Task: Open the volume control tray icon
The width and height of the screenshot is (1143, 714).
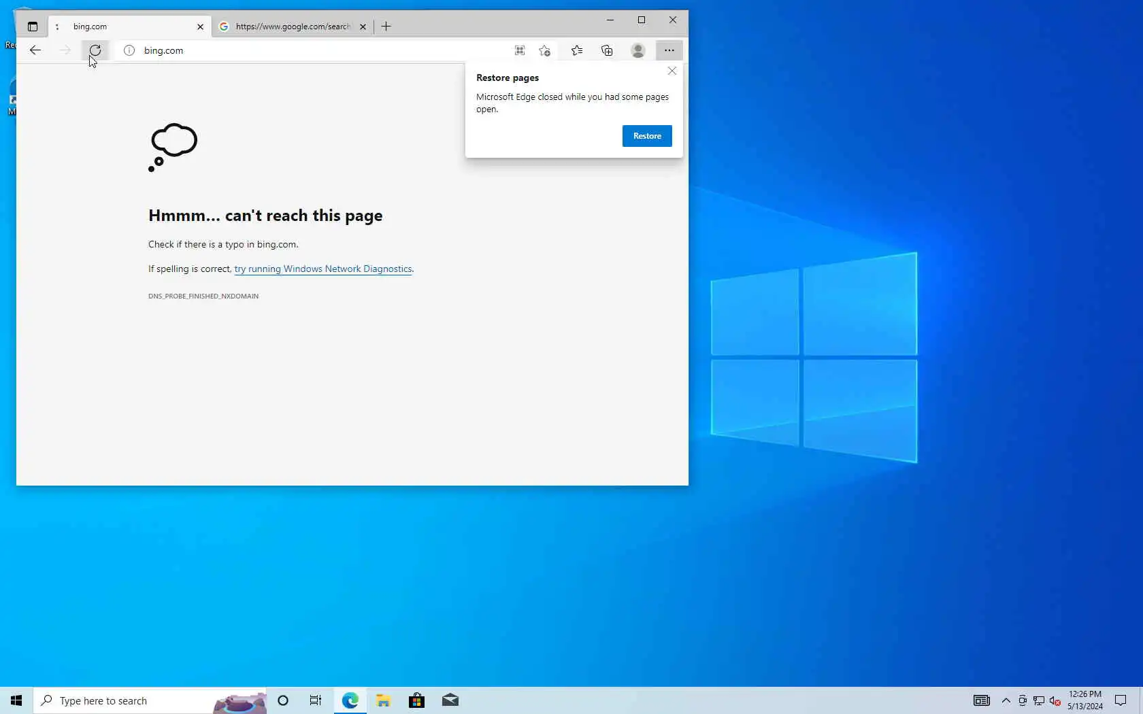Action: pos(1055,700)
